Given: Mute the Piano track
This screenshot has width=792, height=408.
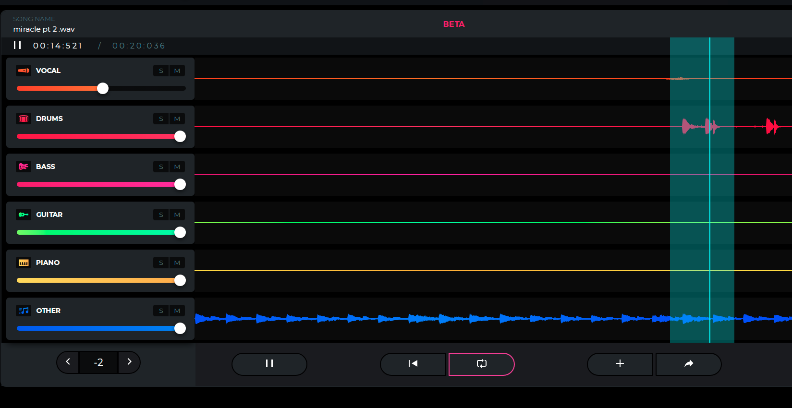Looking at the screenshot, I should click(177, 263).
